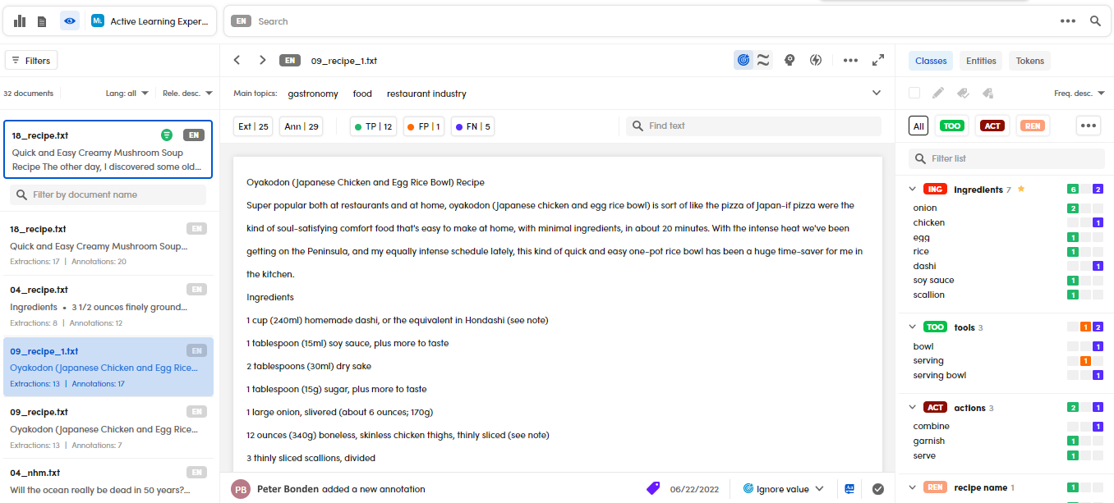This screenshot has width=1114, height=503.
Task: Click the Filters button
Action: point(30,61)
